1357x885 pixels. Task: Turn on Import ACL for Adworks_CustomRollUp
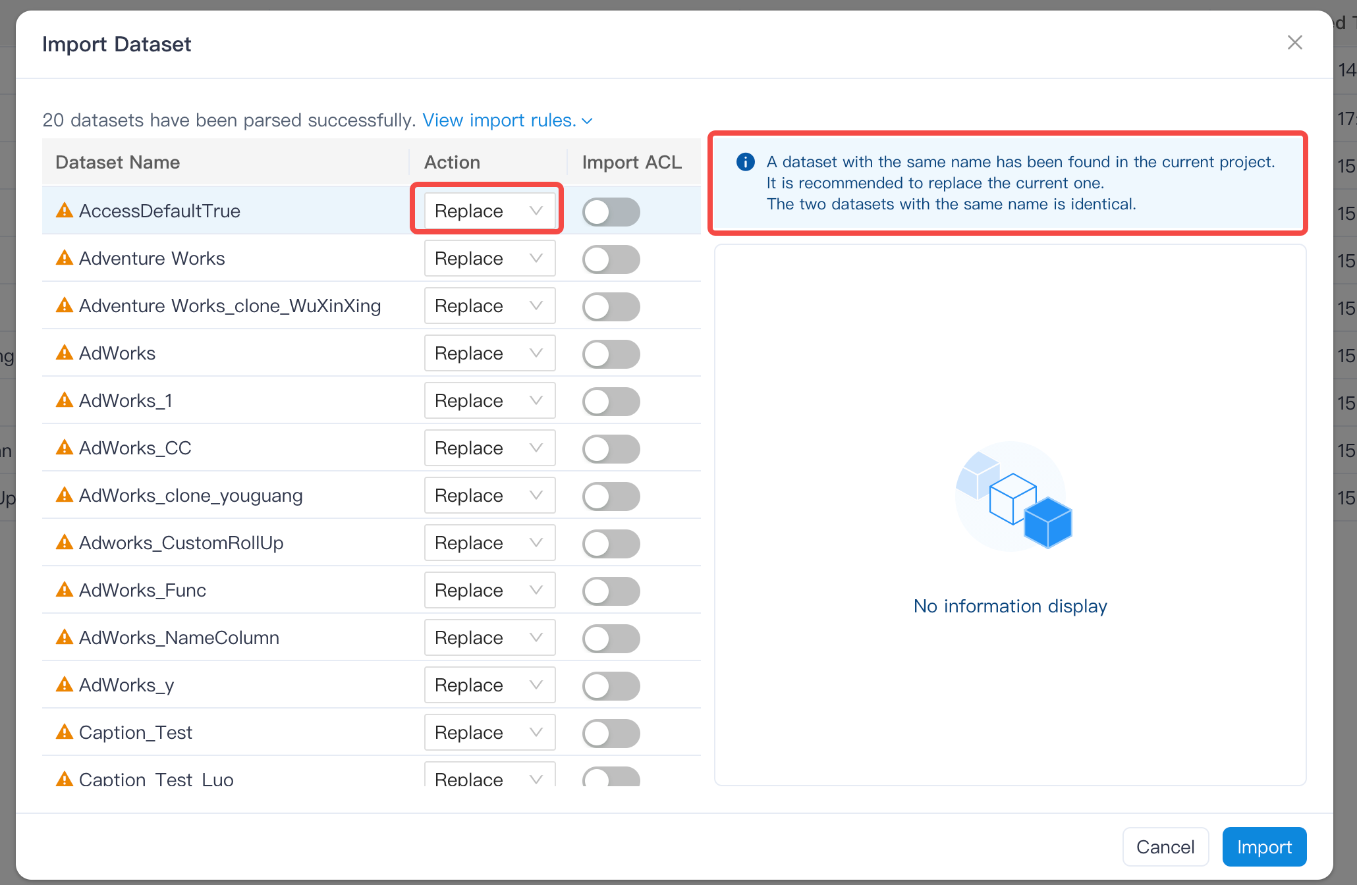[x=611, y=544]
